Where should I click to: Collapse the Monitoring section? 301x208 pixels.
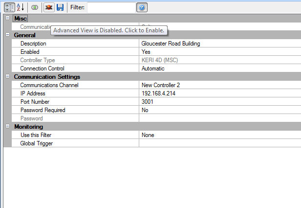[7, 127]
